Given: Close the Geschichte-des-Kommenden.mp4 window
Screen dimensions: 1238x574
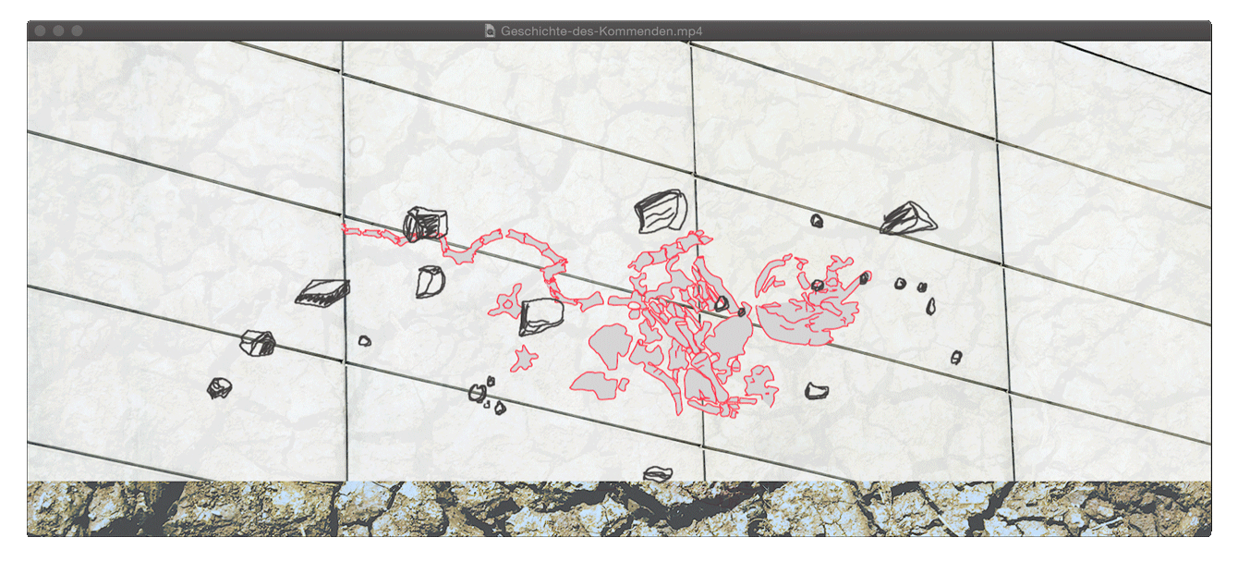Looking at the screenshot, I should 41,31.
